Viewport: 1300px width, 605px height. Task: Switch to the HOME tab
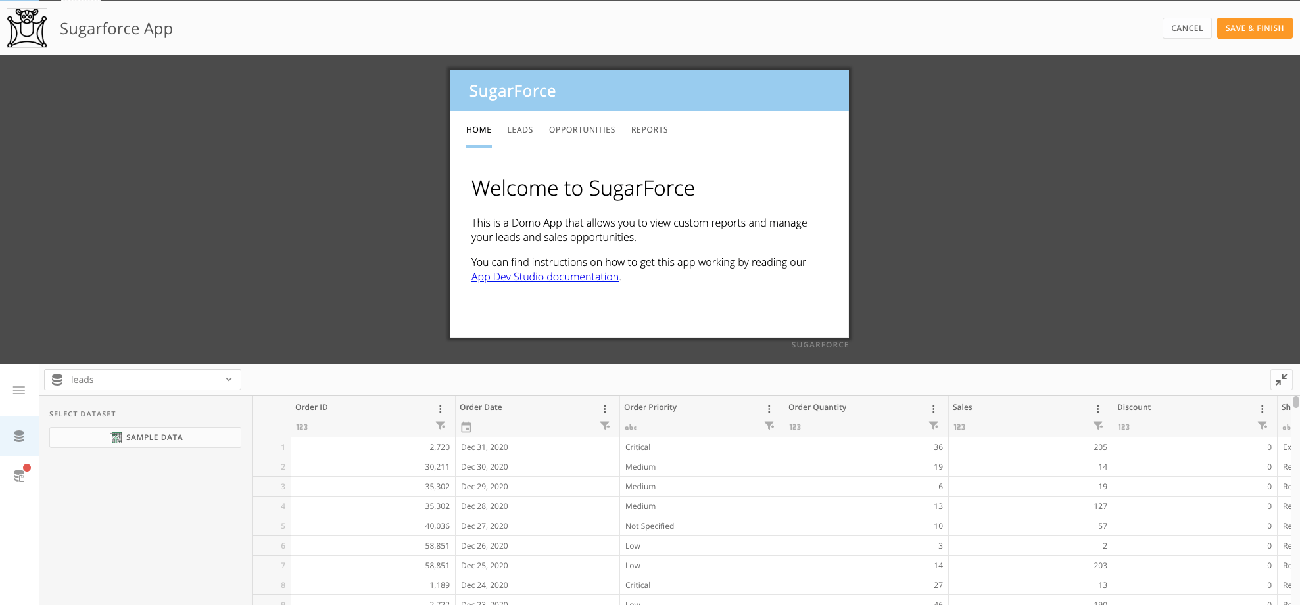(479, 130)
